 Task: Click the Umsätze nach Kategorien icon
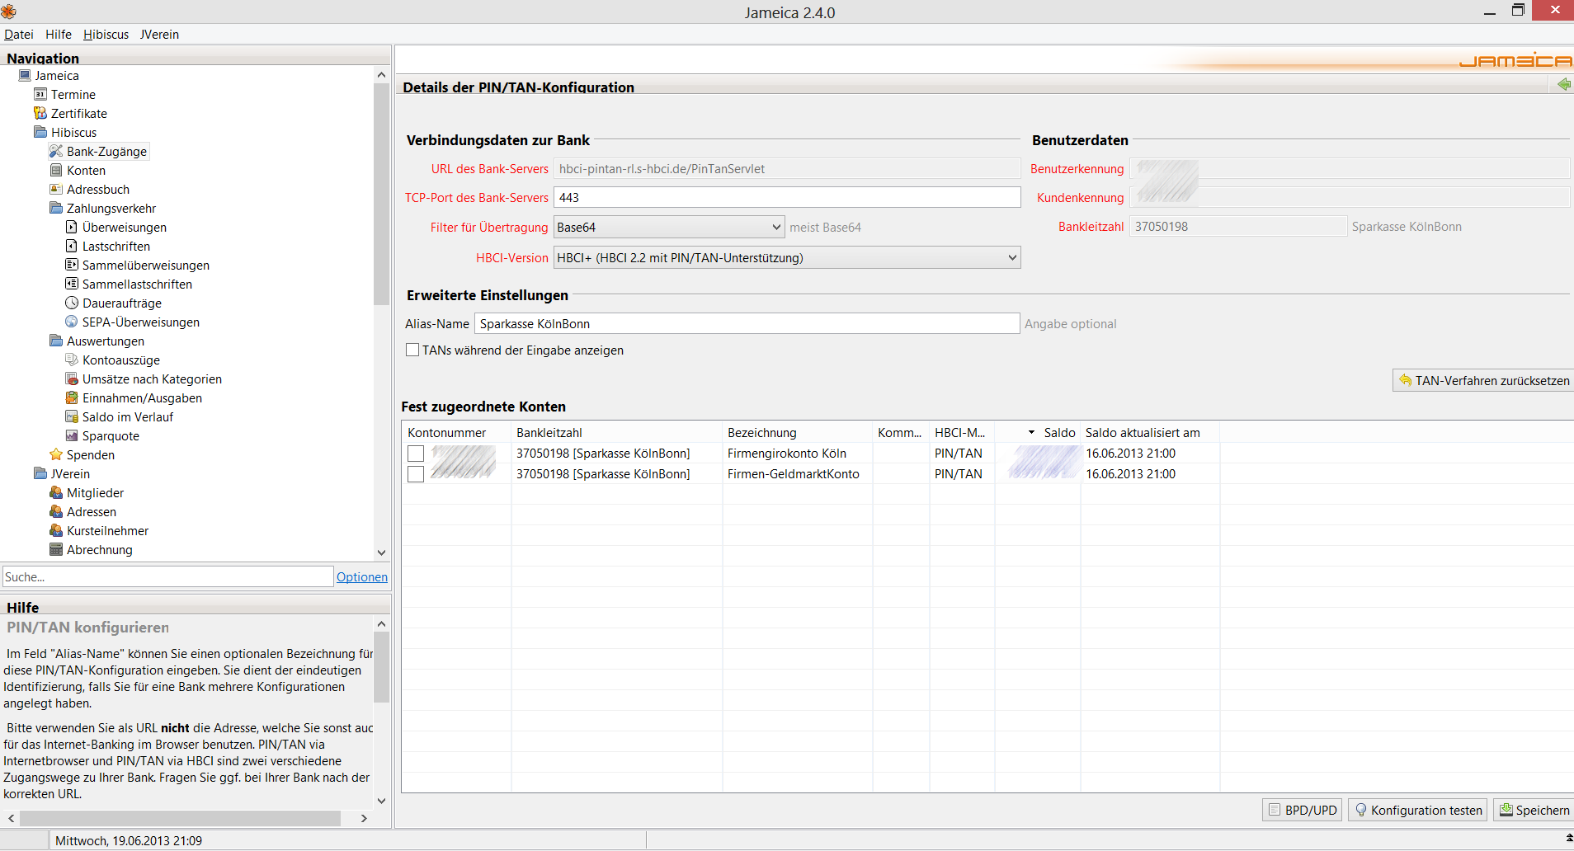click(72, 378)
